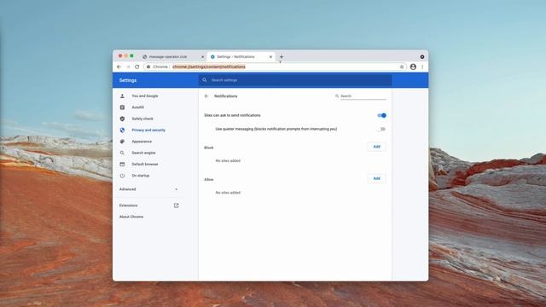Click the browser forward arrow
The height and width of the screenshot is (307, 546).
point(128,67)
